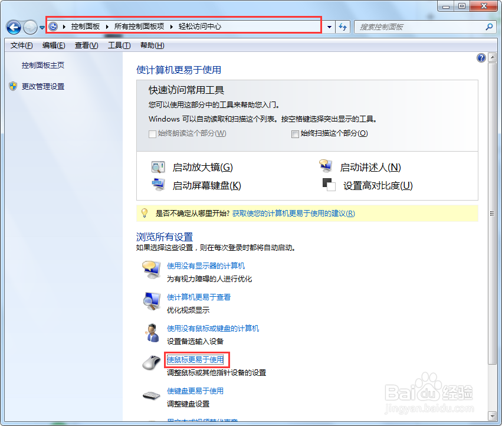Viewport: 502px width, 426px height.
Task: Click the 浏览所有设置 heading
Action: click(165, 237)
